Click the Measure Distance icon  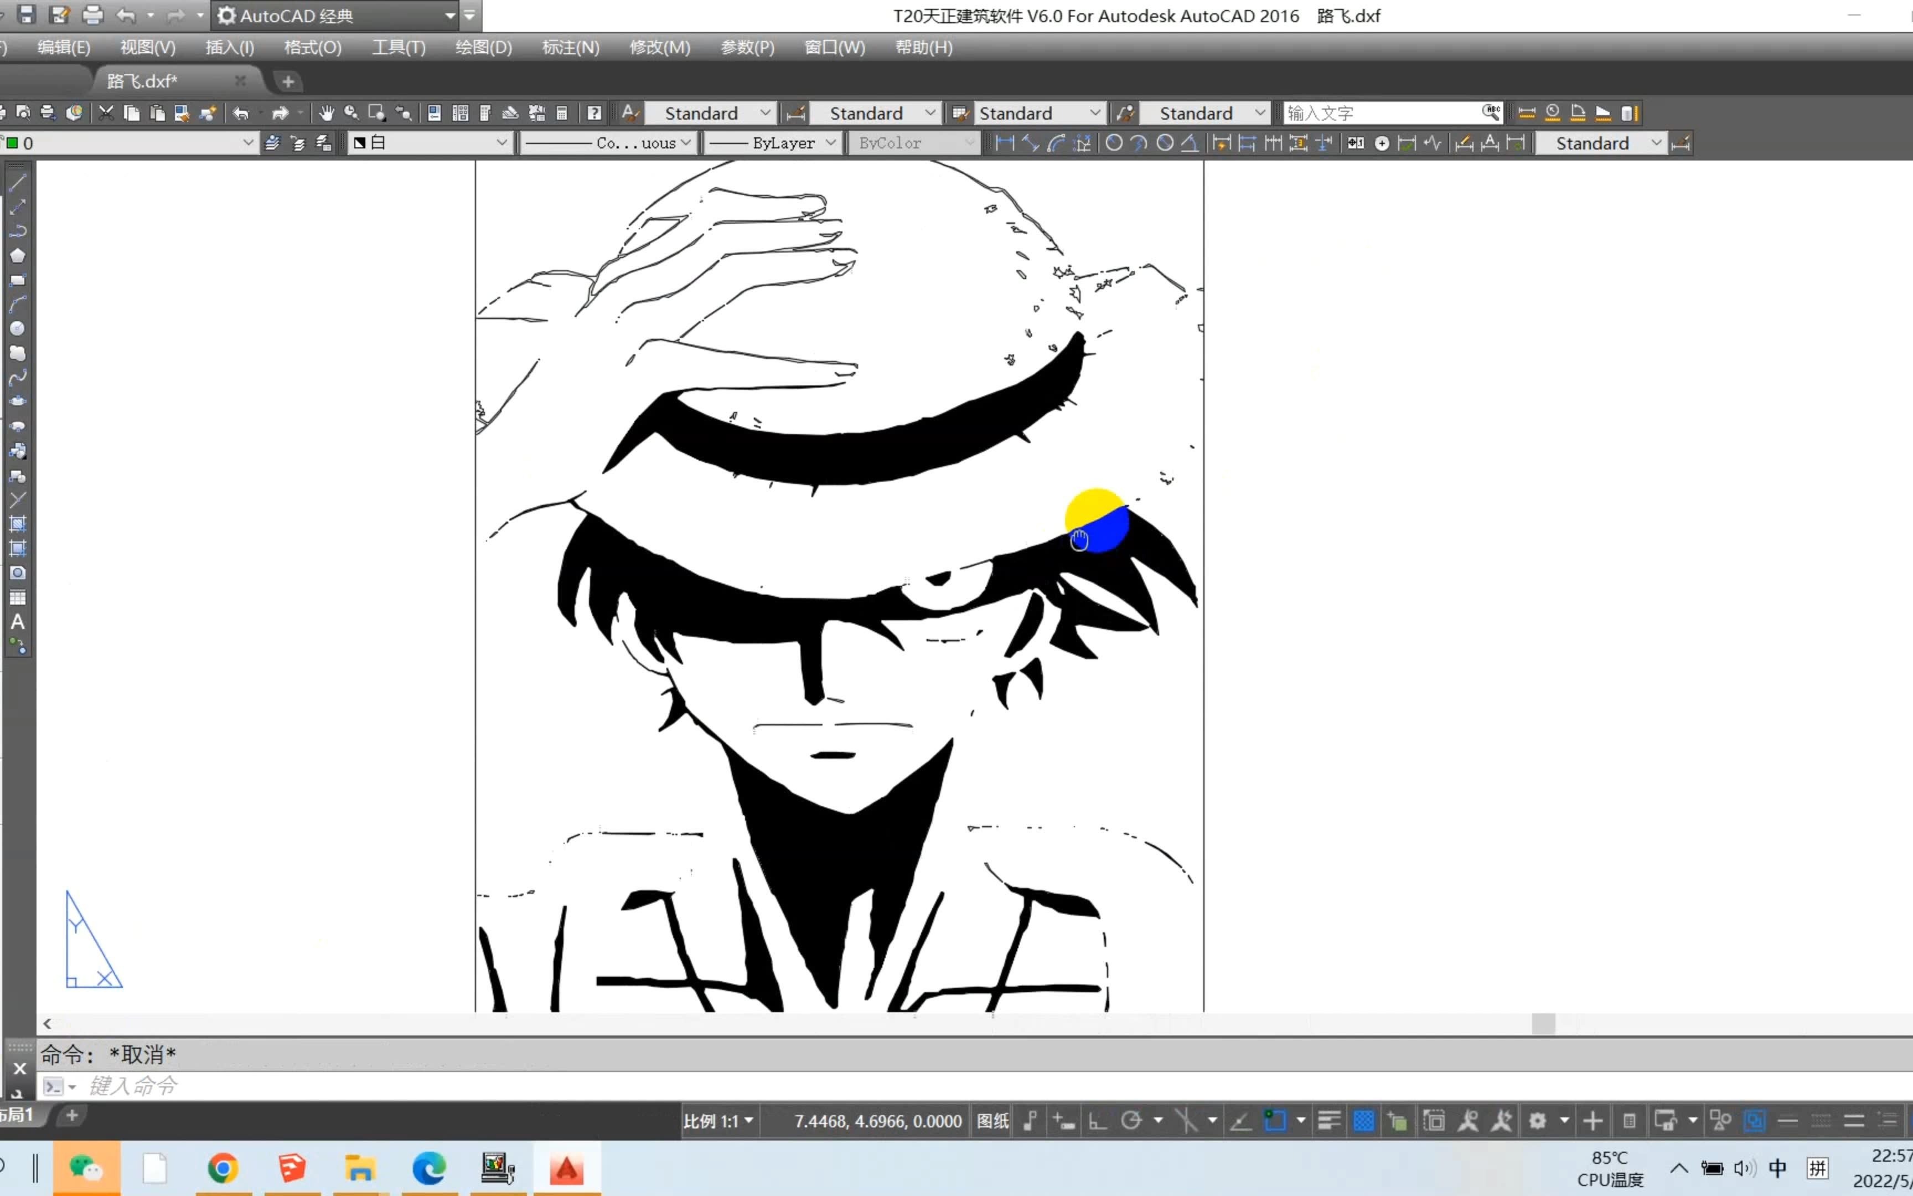click(x=1527, y=113)
